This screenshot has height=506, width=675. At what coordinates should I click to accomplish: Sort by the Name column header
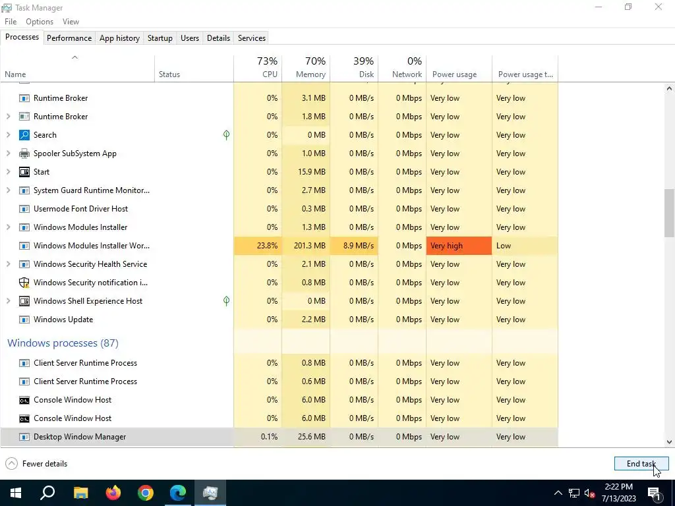pyautogui.click(x=78, y=69)
